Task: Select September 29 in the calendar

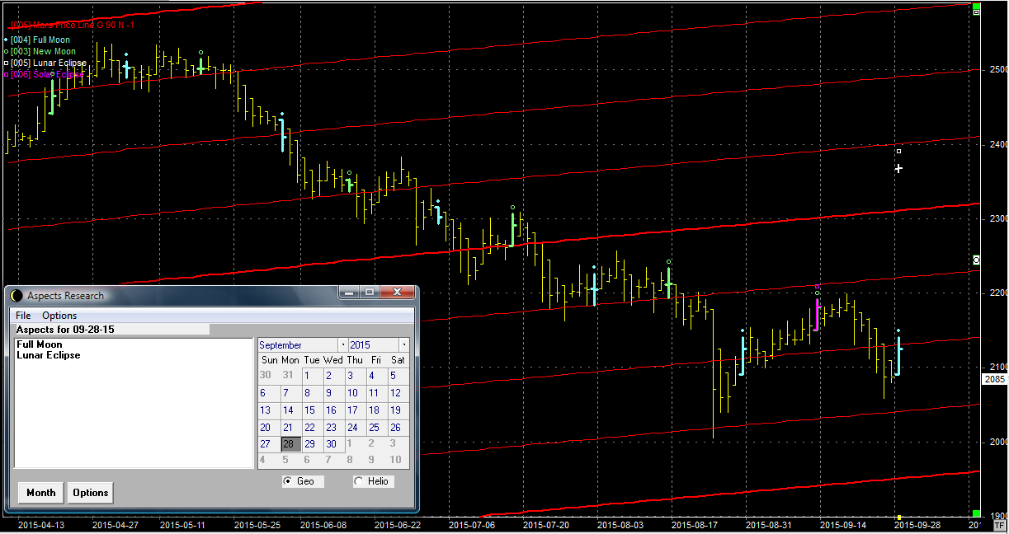Action: (309, 444)
